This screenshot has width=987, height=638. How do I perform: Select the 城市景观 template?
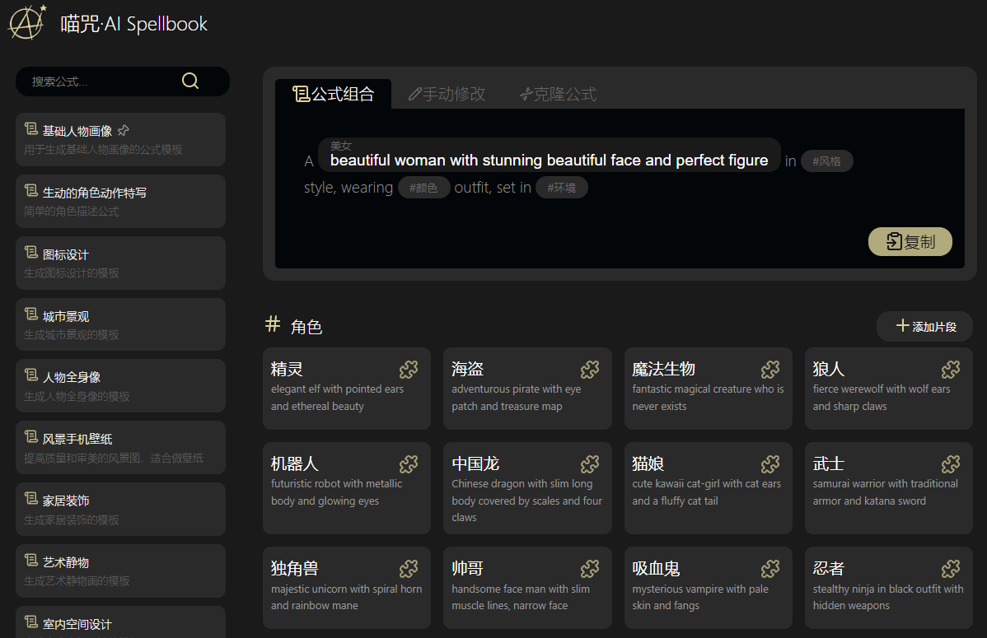(x=121, y=324)
